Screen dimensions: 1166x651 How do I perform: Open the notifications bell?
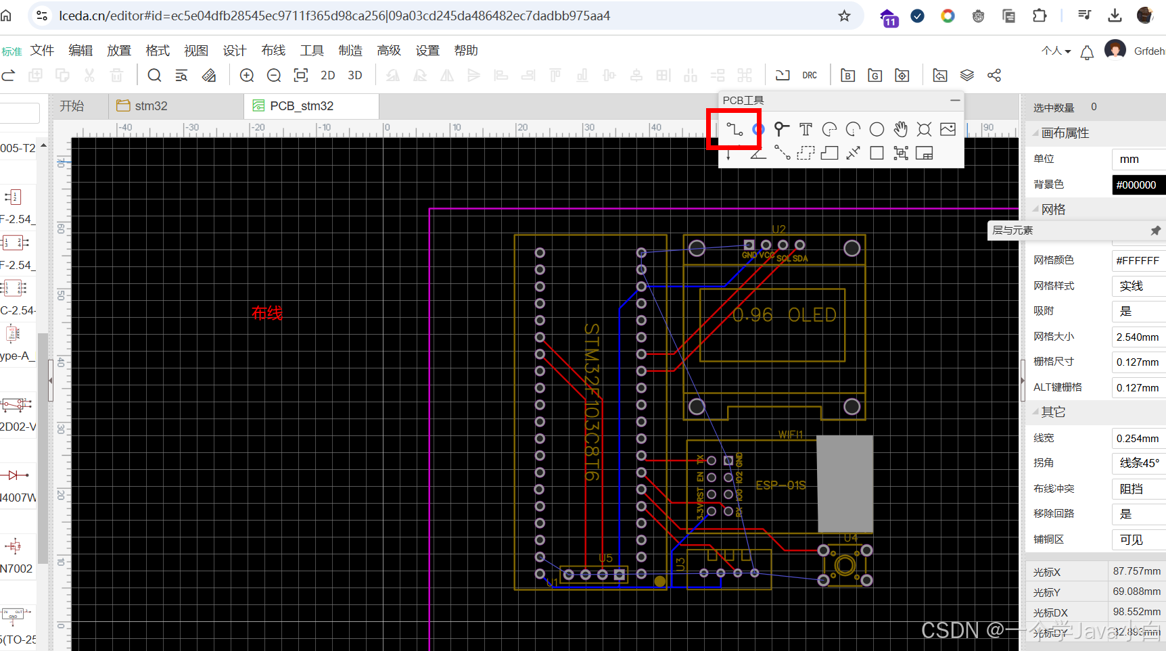click(1087, 52)
